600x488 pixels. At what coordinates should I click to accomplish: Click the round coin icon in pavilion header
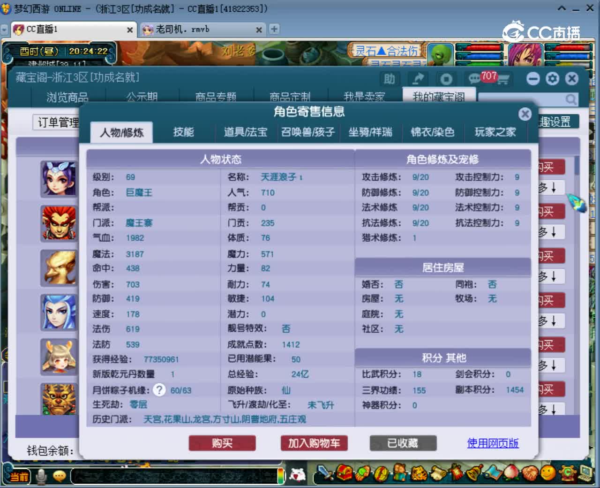[446, 79]
